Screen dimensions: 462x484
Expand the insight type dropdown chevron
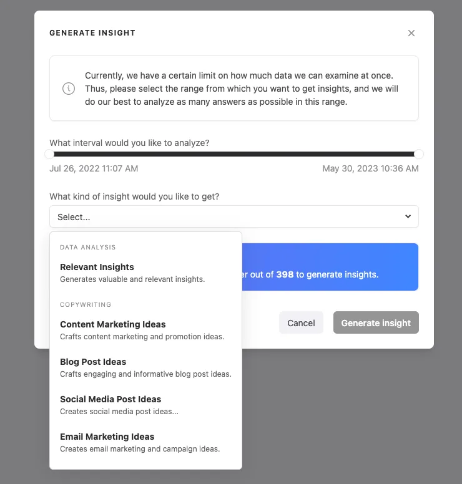(x=408, y=216)
